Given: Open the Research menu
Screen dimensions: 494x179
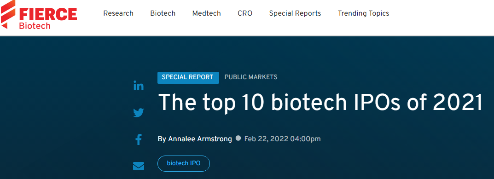Looking at the screenshot, I should click(118, 13).
